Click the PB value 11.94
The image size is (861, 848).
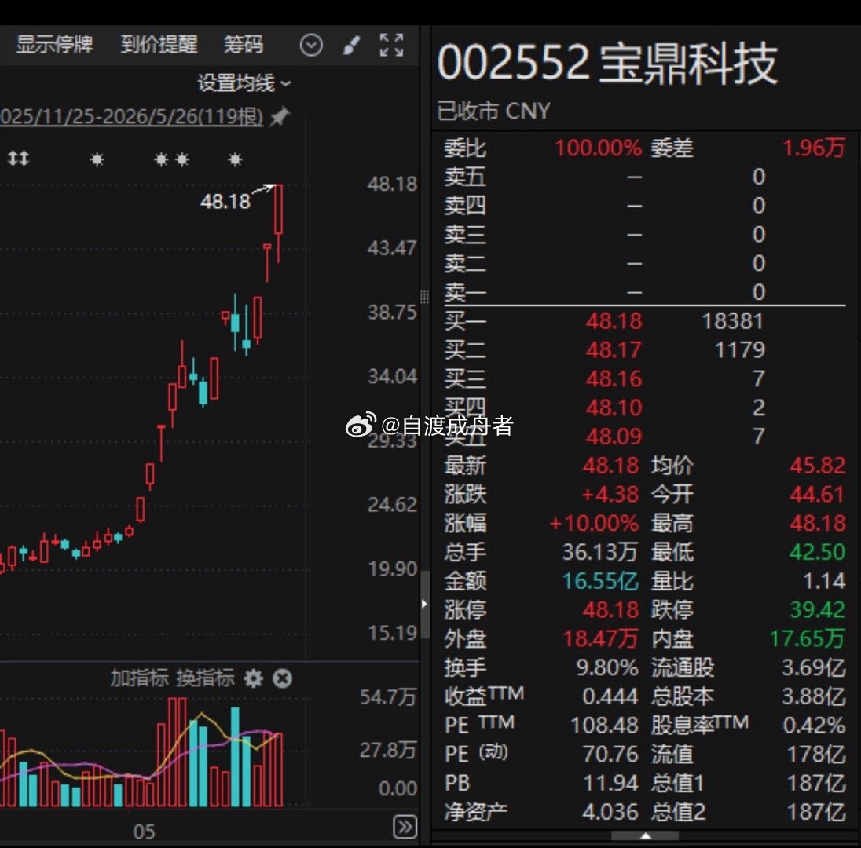coord(610,783)
